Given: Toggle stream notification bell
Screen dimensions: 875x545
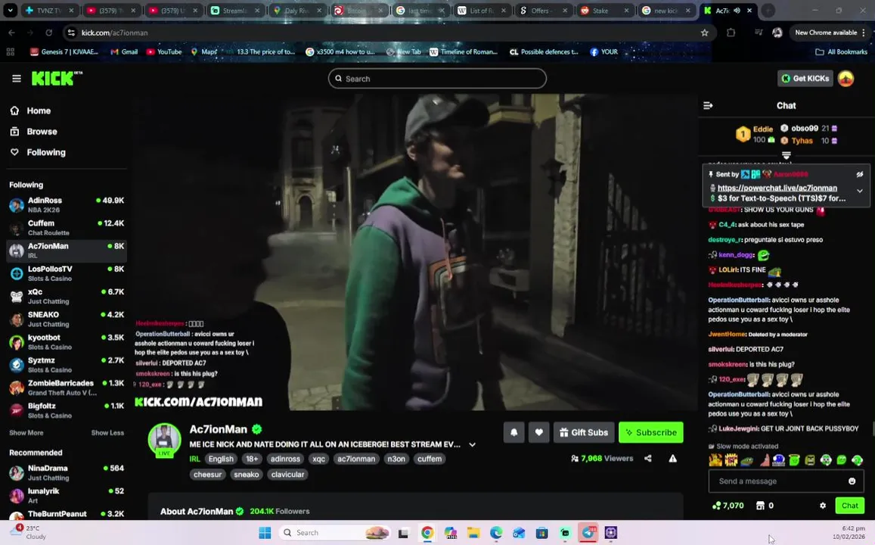Looking at the screenshot, I should pos(514,432).
